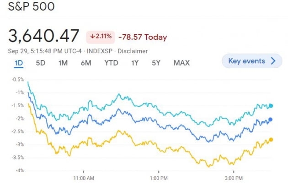Click the teal line endpoint dot

click(x=271, y=106)
